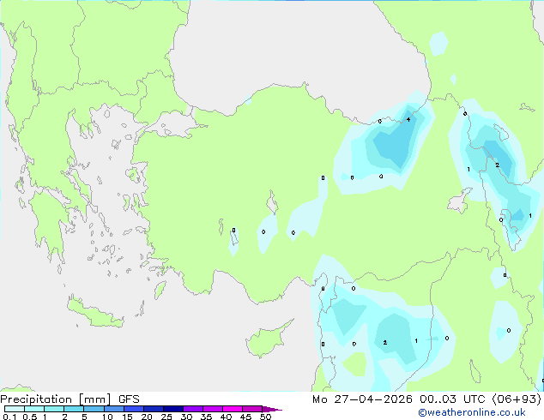The image size is (544, 420).
Task: Click the legend label '25'
Action: pyautogui.click(x=166, y=417)
